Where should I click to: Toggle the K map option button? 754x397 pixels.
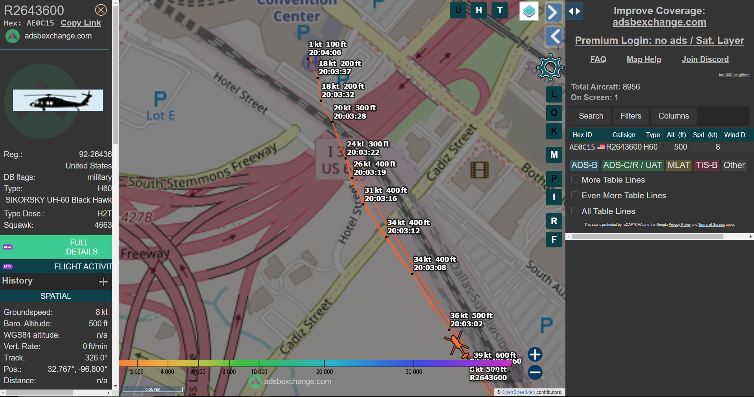(554, 131)
